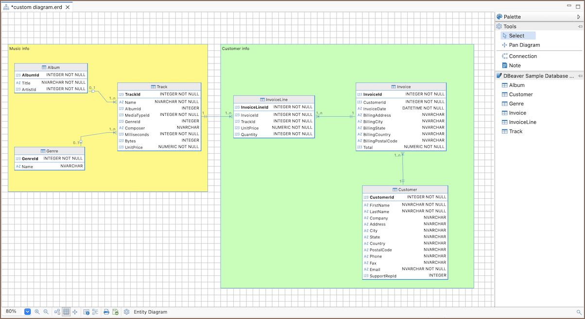585x319 pixels.
Task: Click the search icon in the bottom-right corner
Action: pos(579,312)
